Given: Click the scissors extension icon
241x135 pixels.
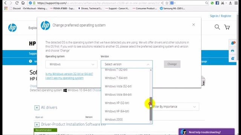Looking at the screenshot, I should [223, 3].
